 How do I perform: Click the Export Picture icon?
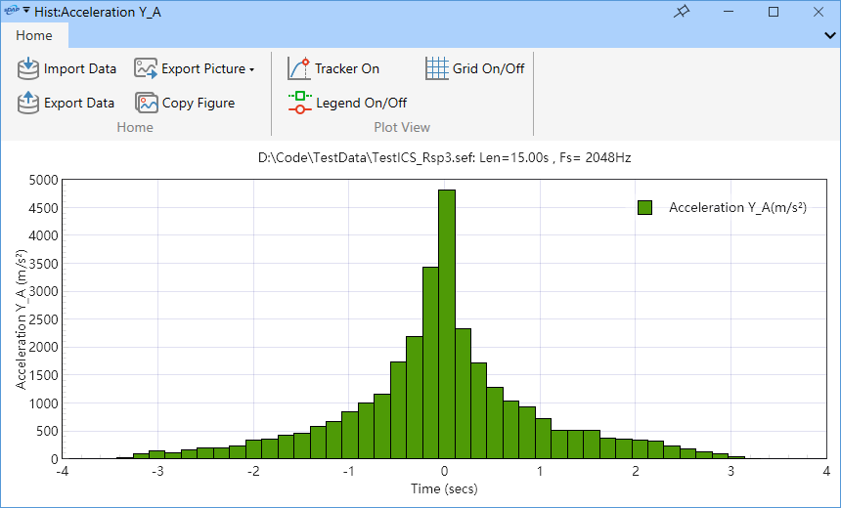pyautogui.click(x=146, y=69)
